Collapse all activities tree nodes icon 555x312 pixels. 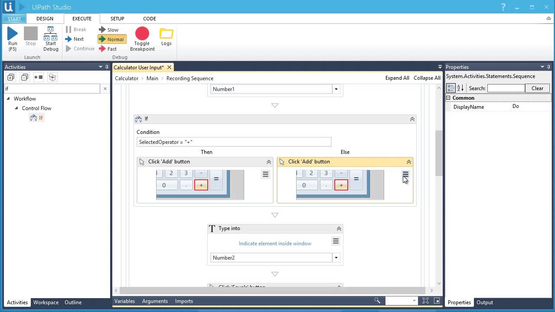click(25, 77)
